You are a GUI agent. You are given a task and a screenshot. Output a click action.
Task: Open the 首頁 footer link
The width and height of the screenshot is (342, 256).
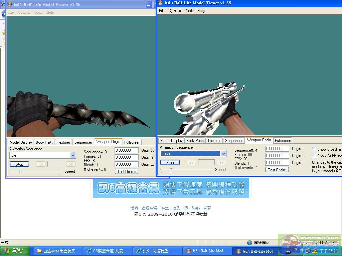[x=207, y=208]
